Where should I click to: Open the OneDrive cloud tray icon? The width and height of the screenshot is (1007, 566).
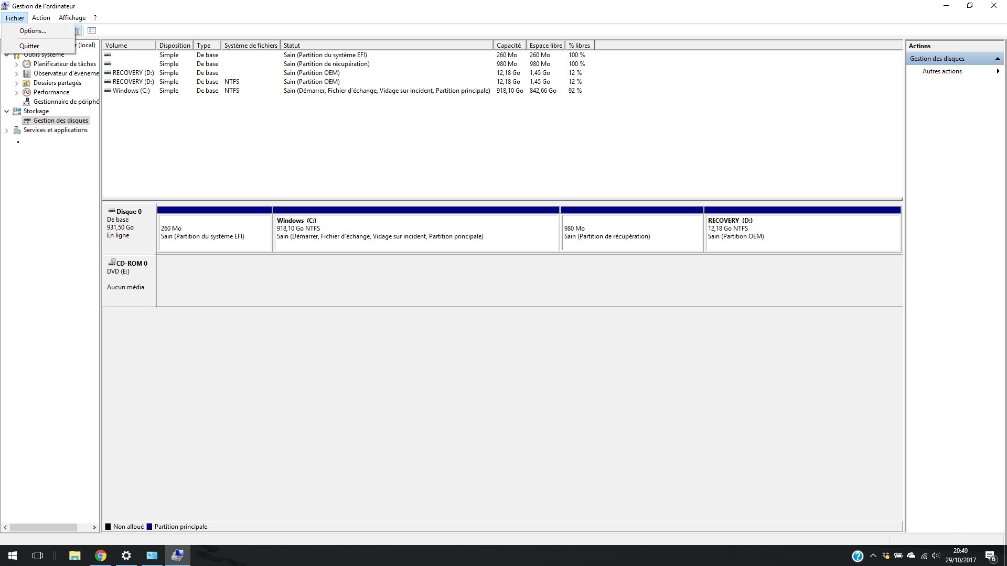pyautogui.click(x=911, y=556)
